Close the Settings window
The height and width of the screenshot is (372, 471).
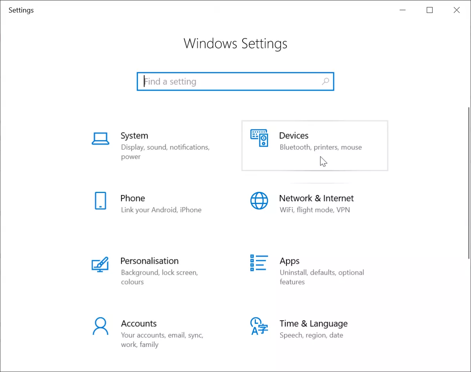[x=456, y=10]
